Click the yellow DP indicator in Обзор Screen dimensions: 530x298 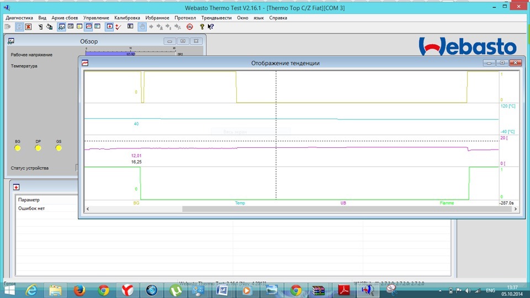point(38,148)
